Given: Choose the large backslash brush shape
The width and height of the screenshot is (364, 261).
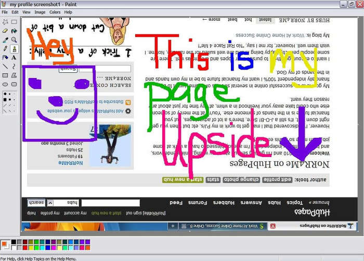Looking at the screenshot, I should pyautogui.click(x=5, y=111).
